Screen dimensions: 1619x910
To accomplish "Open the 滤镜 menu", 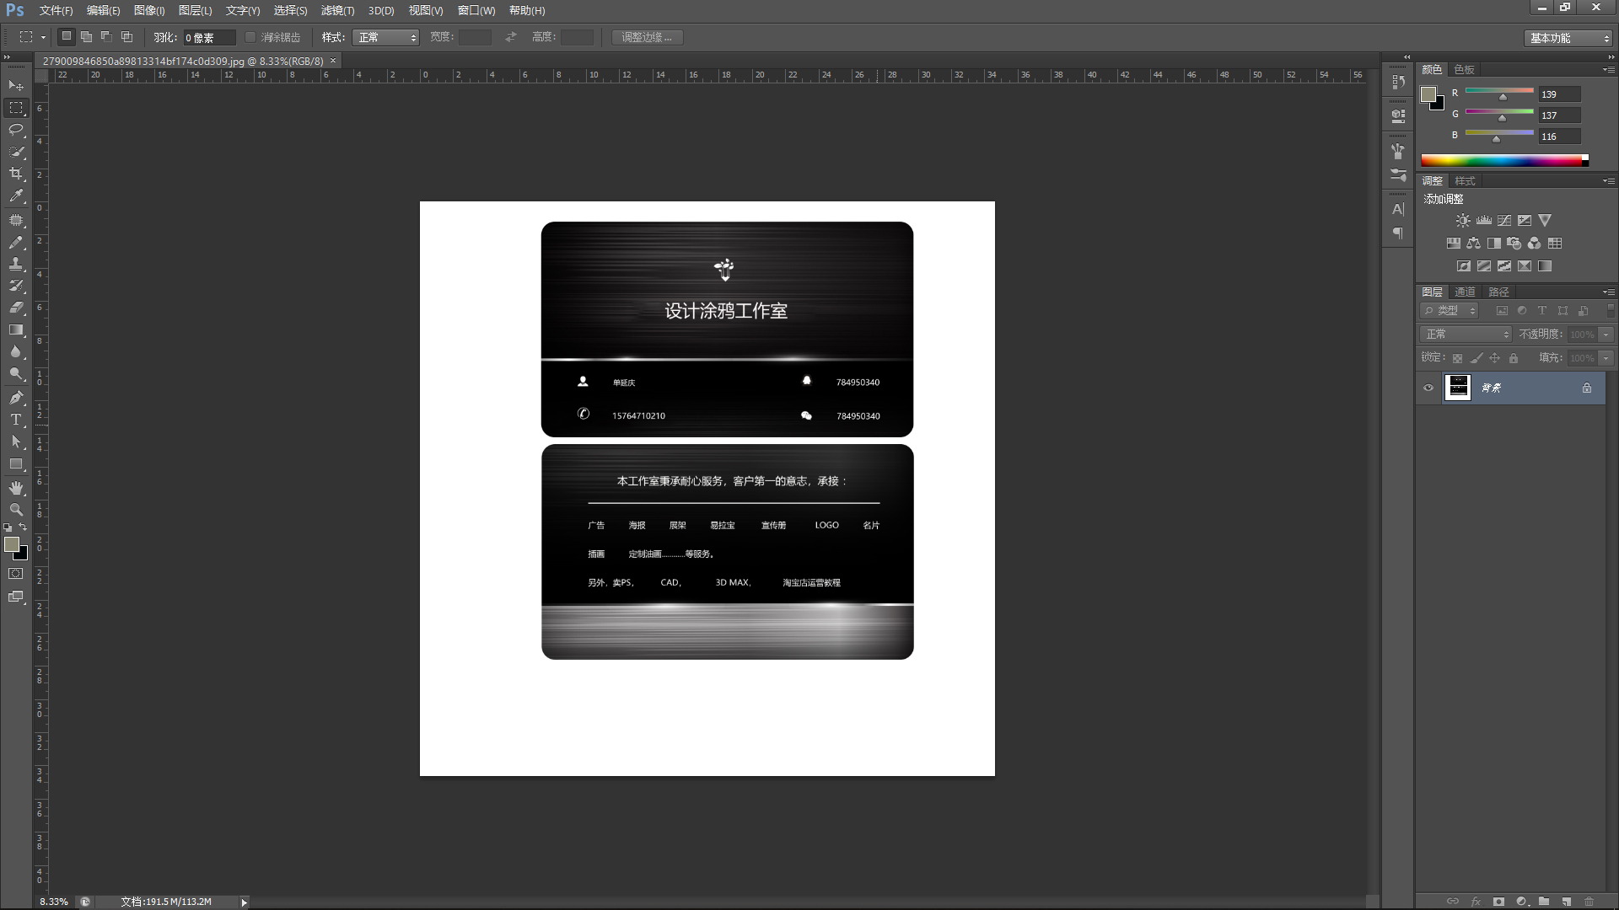I will pyautogui.click(x=336, y=11).
